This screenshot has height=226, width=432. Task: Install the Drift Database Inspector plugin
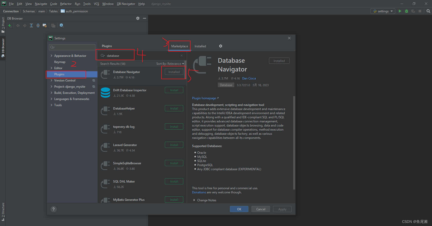coord(174,90)
